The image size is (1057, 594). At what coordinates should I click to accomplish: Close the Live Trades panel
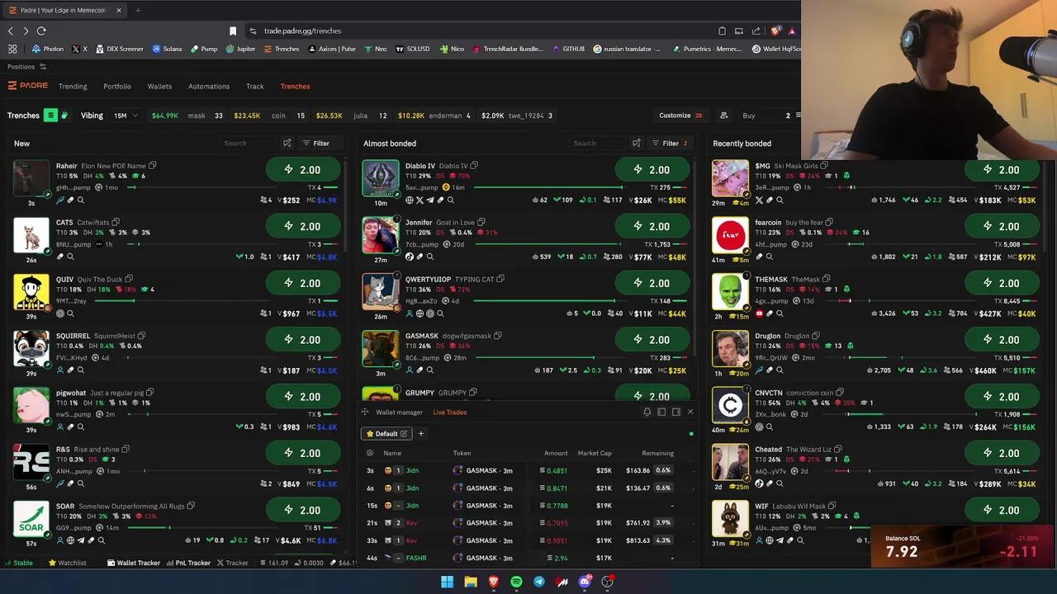690,412
